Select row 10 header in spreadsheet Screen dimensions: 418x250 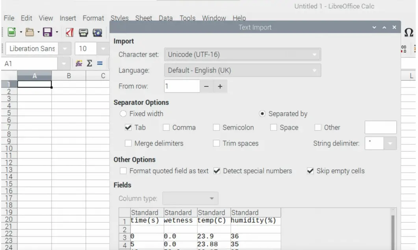[x=9, y=148]
